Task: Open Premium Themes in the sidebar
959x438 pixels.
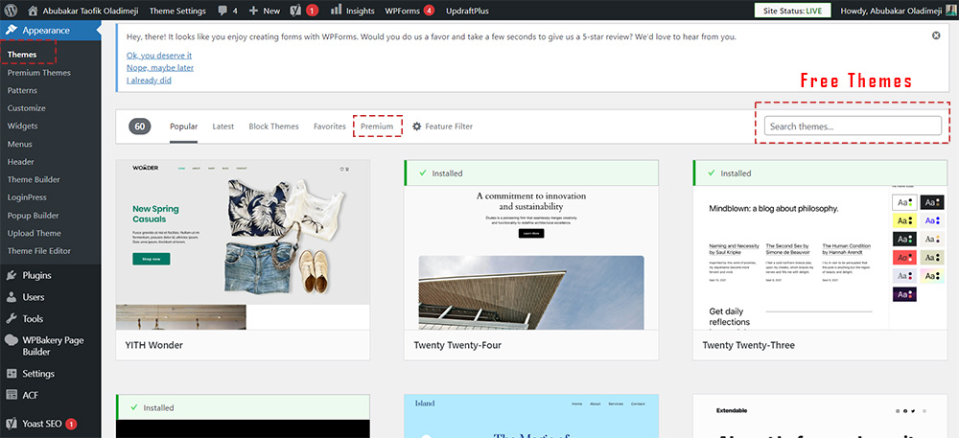Action: pyautogui.click(x=39, y=73)
